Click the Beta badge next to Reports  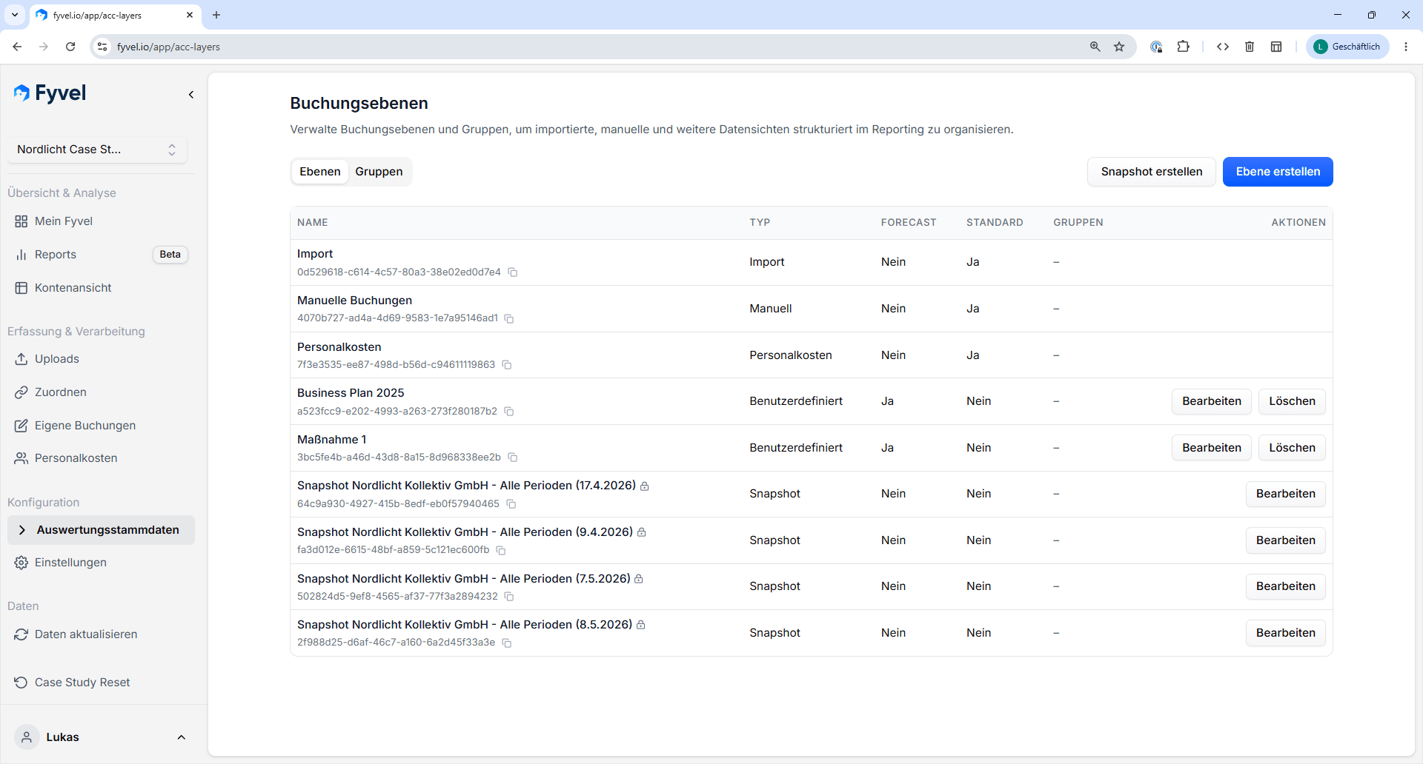pos(170,255)
